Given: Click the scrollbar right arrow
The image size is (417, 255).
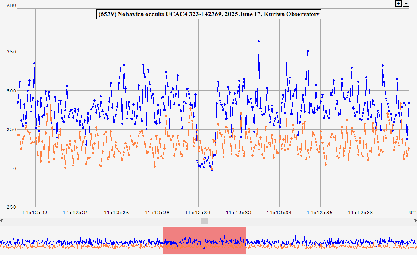Looking at the screenshot, I should coord(414,221).
